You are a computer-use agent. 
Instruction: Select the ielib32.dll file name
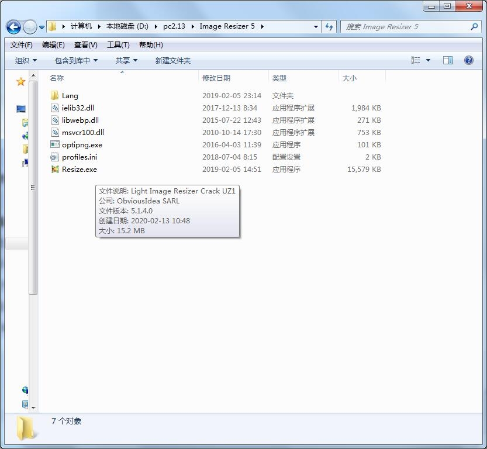click(x=78, y=108)
